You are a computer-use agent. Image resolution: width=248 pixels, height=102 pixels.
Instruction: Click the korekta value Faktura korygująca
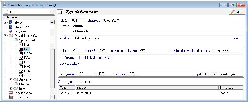pyautogui.click(x=87, y=38)
